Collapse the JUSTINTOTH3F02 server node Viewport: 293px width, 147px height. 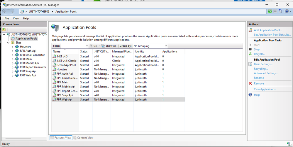(x=4, y=34)
